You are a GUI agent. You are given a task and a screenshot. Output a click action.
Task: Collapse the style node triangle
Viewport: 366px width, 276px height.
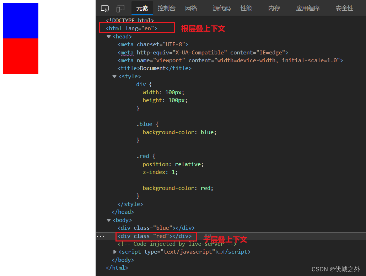[114, 76]
